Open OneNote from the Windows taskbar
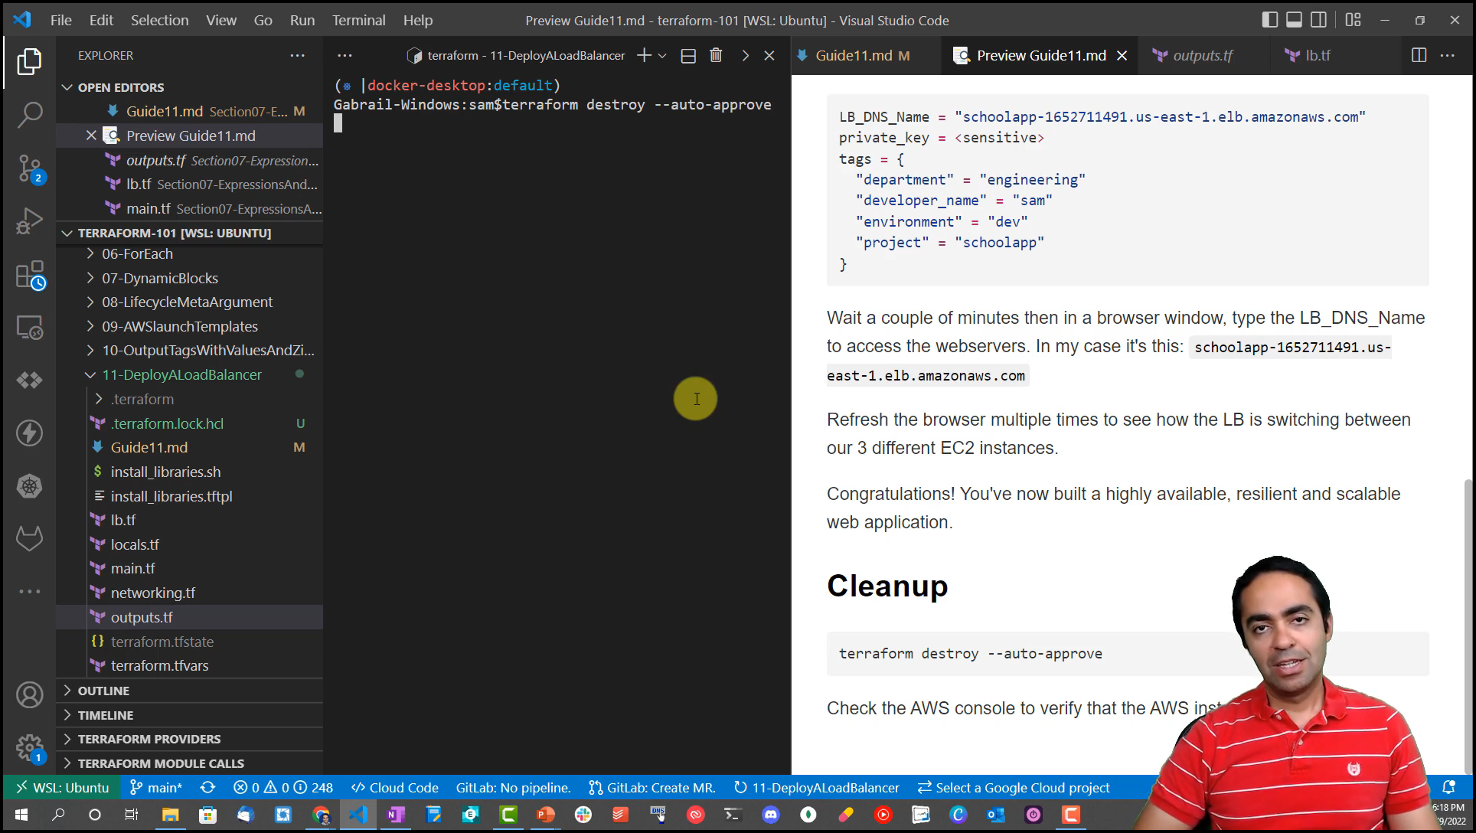The height and width of the screenshot is (833, 1476). coord(396,815)
